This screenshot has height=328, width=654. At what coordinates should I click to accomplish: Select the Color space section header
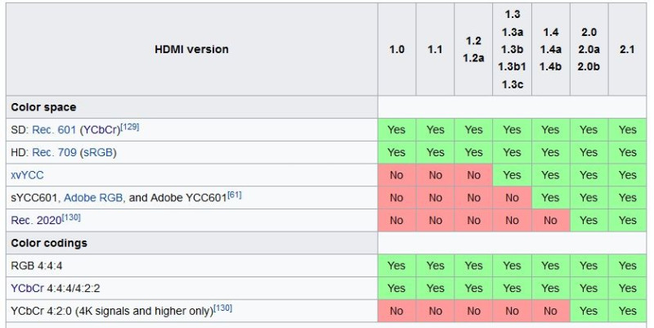pyautogui.click(x=192, y=107)
